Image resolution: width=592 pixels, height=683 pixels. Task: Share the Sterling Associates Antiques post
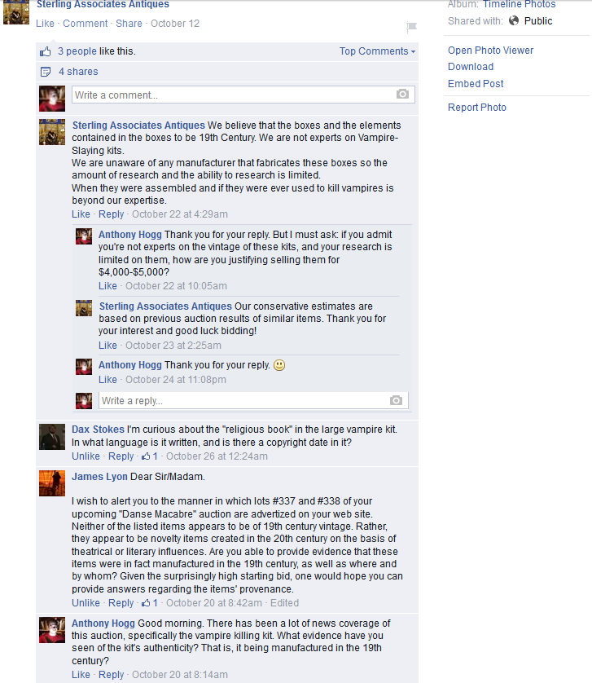coord(129,24)
